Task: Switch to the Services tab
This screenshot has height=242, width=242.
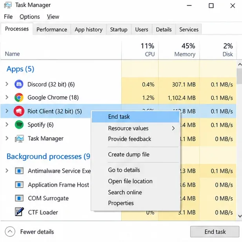Action: pos(189,29)
